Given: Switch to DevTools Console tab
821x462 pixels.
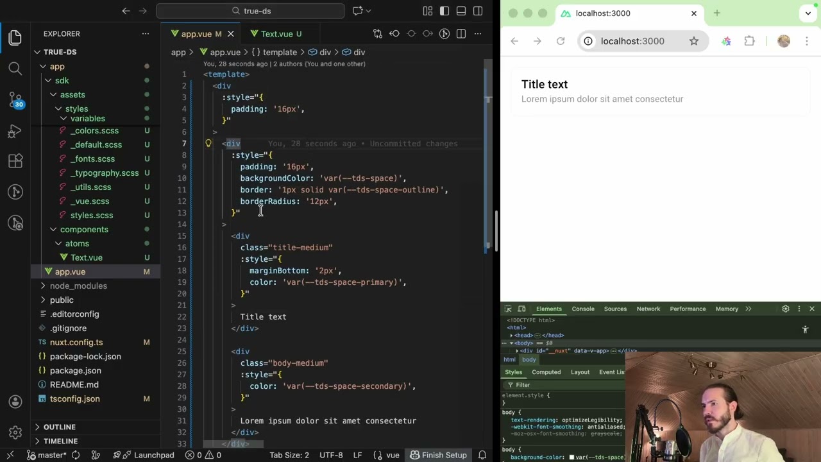Looking at the screenshot, I should coord(583,309).
